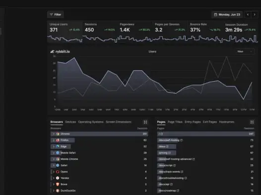Viewport: 261px width, 195px height.
Task: Open external link icon for /docs/self-hosting
Action: click(182, 140)
